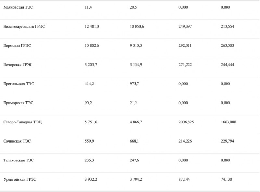The height and width of the screenshot is (192, 260).
Task: Select the 244,444 value for Печорская ГРЭС
Action: point(227,65)
